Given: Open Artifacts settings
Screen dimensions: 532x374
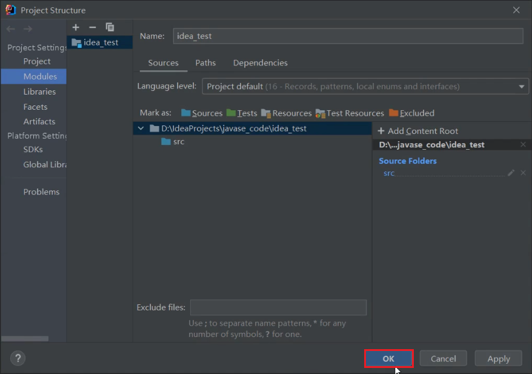Looking at the screenshot, I should coord(39,121).
